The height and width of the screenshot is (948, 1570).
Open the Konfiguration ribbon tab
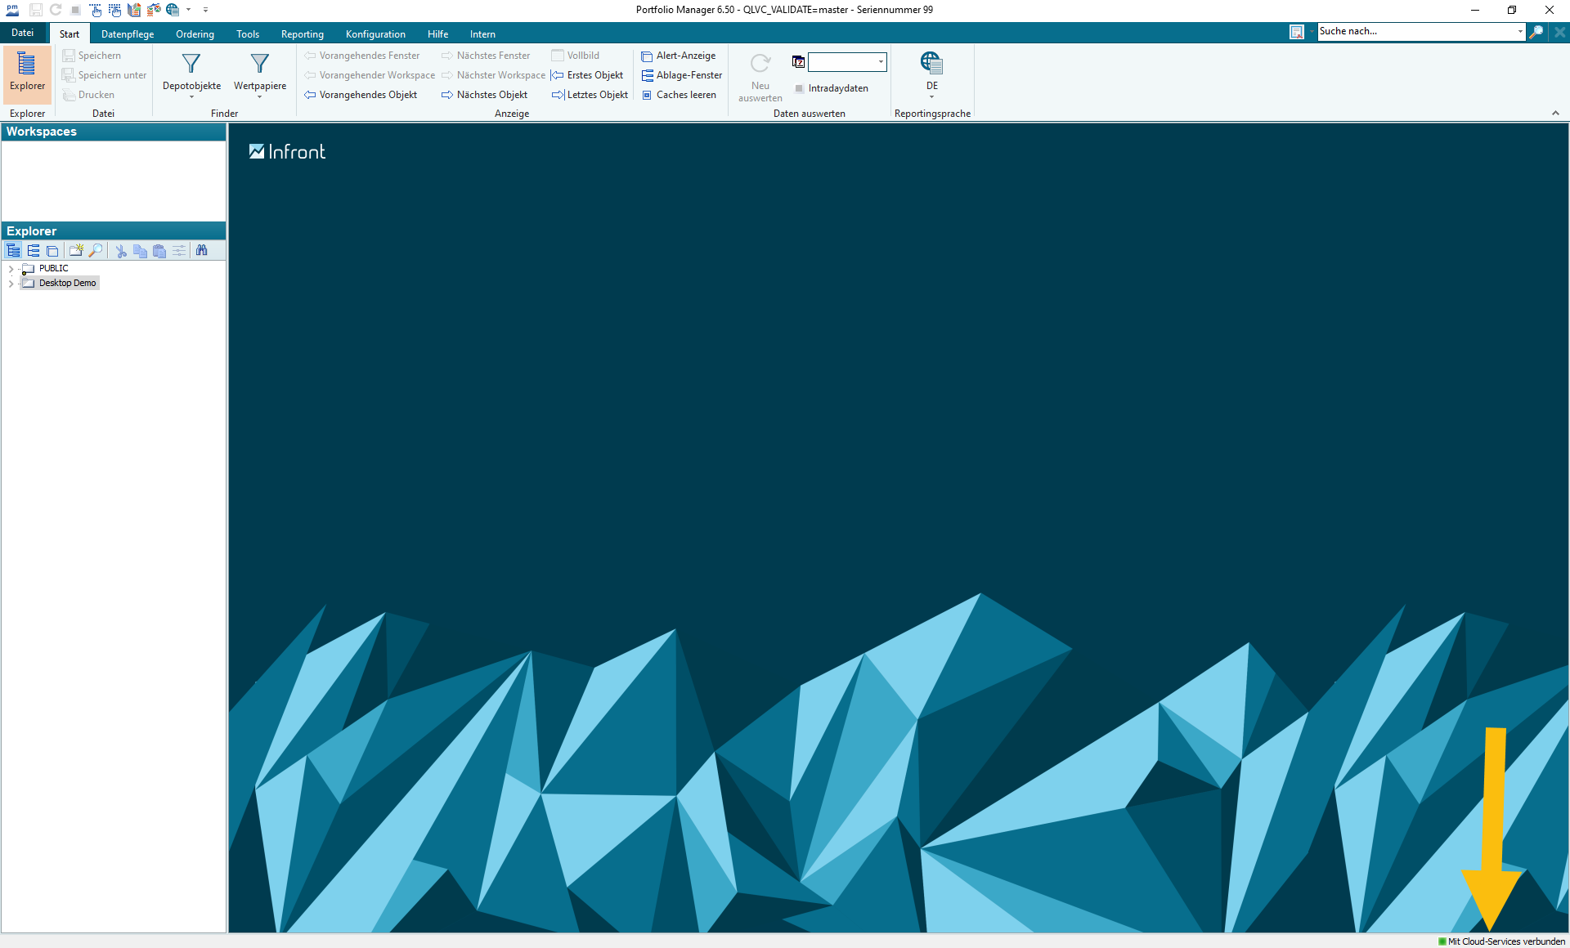click(375, 34)
